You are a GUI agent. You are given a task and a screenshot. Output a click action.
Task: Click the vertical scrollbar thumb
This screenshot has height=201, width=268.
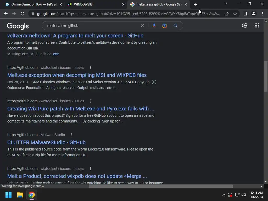tap(266, 76)
